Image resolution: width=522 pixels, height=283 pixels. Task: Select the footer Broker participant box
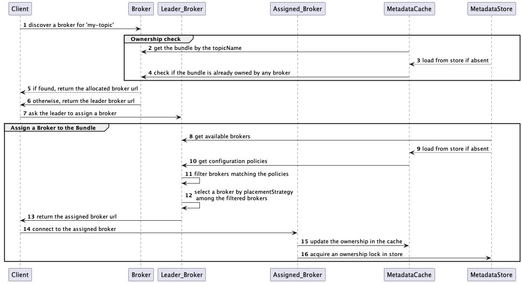(141, 274)
